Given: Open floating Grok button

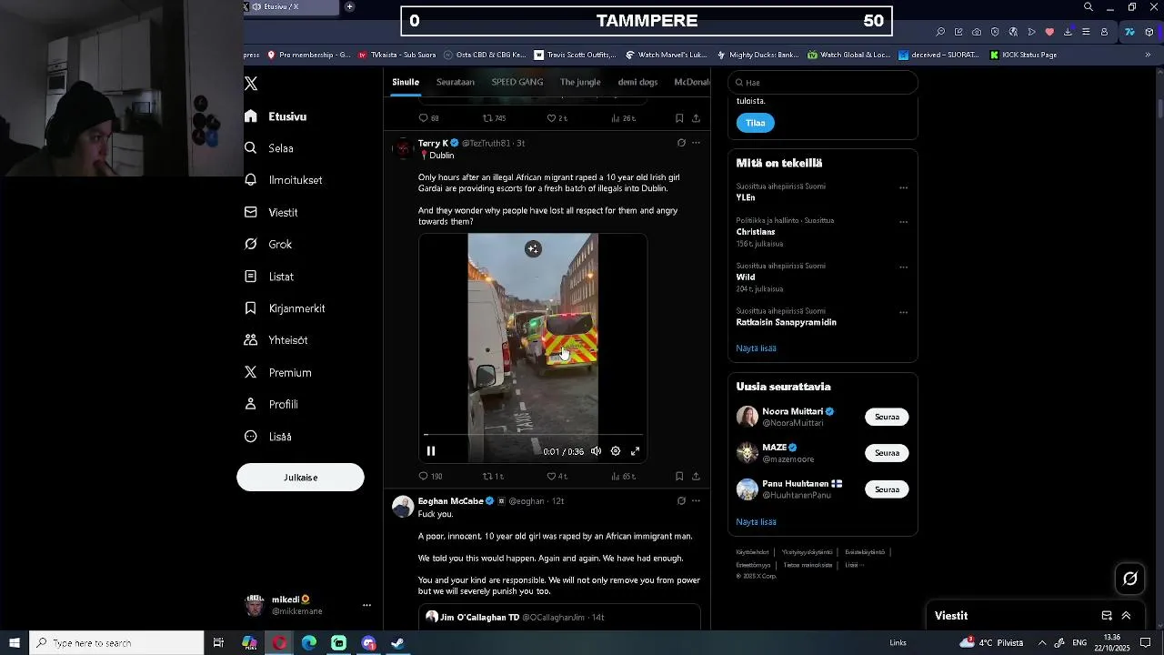Looking at the screenshot, I should click(x=1130, y=579).
